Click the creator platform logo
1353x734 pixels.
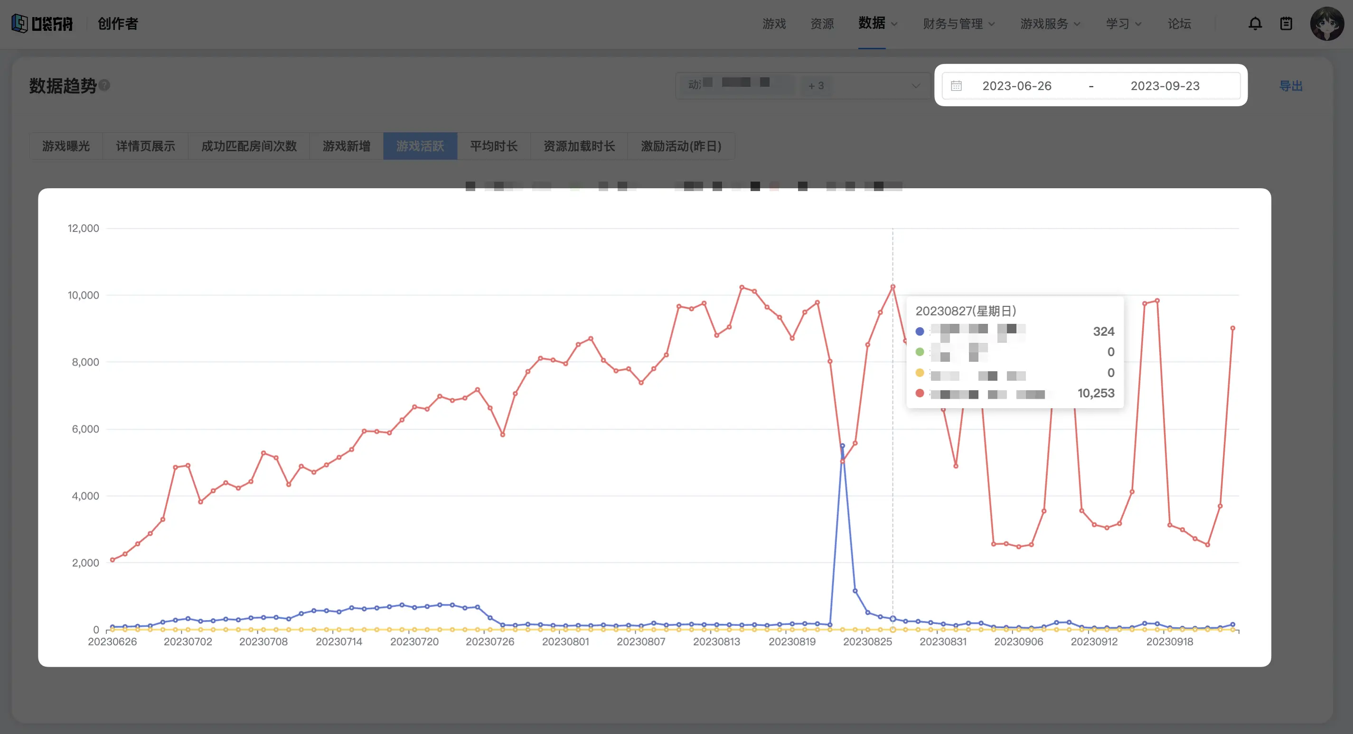coord(41,24)
